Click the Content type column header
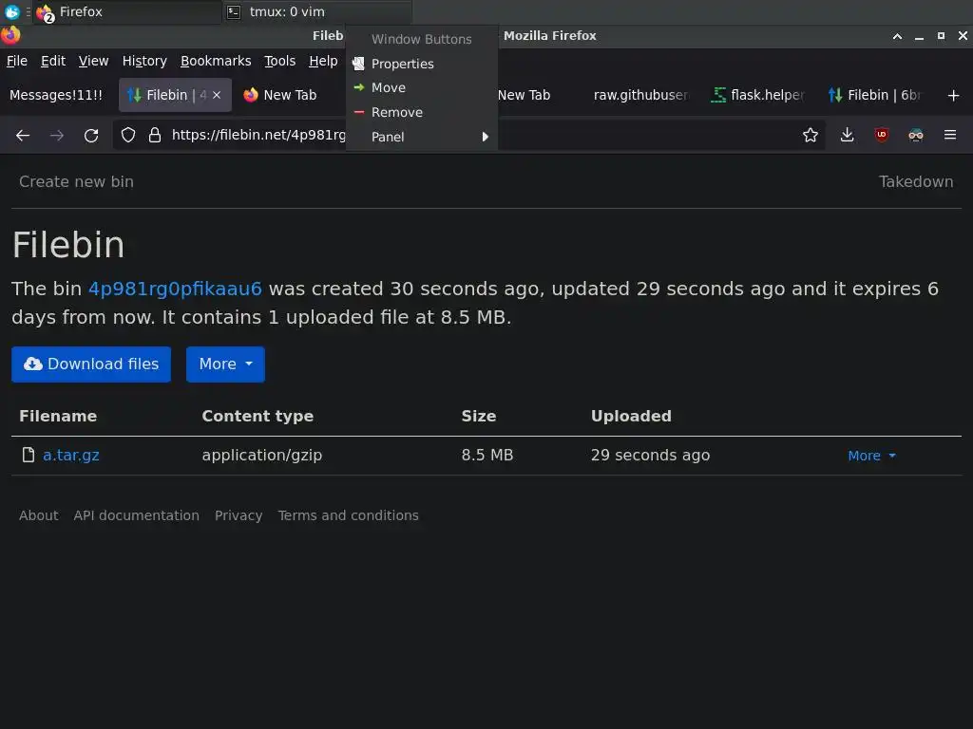 [x=258, y=416]
